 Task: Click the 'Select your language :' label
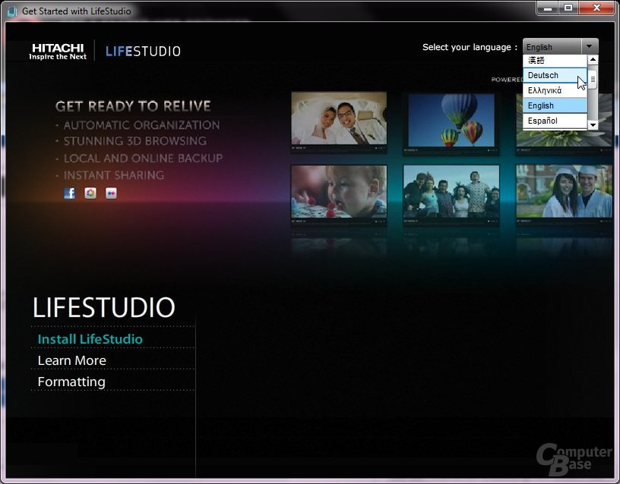coord(470,47)
